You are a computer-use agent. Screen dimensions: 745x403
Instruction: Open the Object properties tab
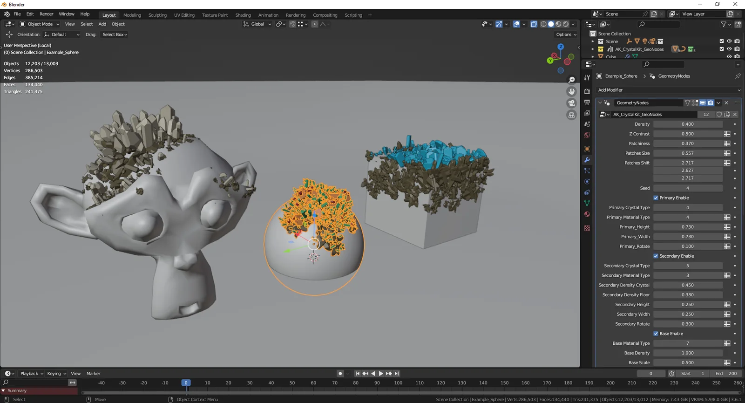click(x=587, y=149)
